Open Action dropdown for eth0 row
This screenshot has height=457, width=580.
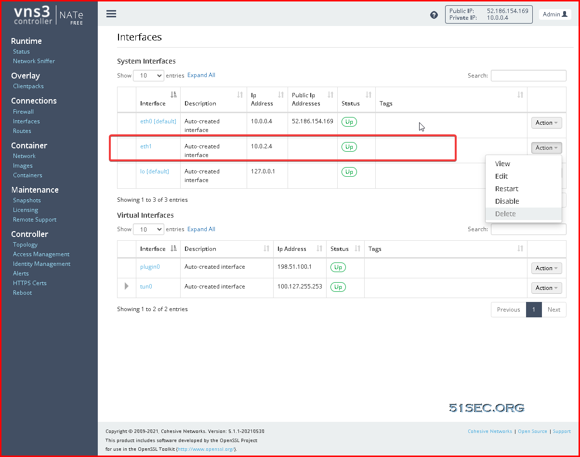click(547, 123)
